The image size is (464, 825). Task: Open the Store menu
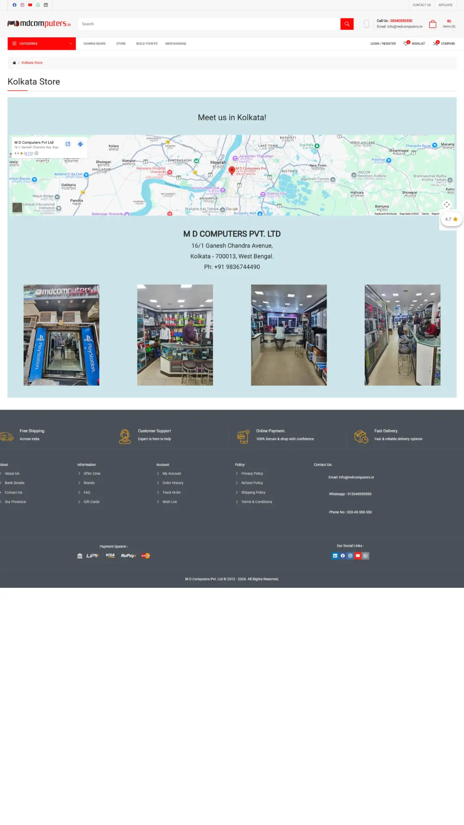click(121, 43)
